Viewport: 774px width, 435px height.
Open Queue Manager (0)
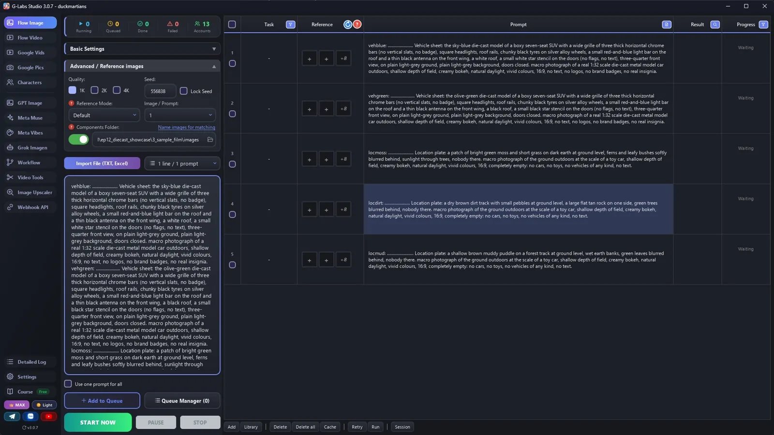(x=182, y=401)
